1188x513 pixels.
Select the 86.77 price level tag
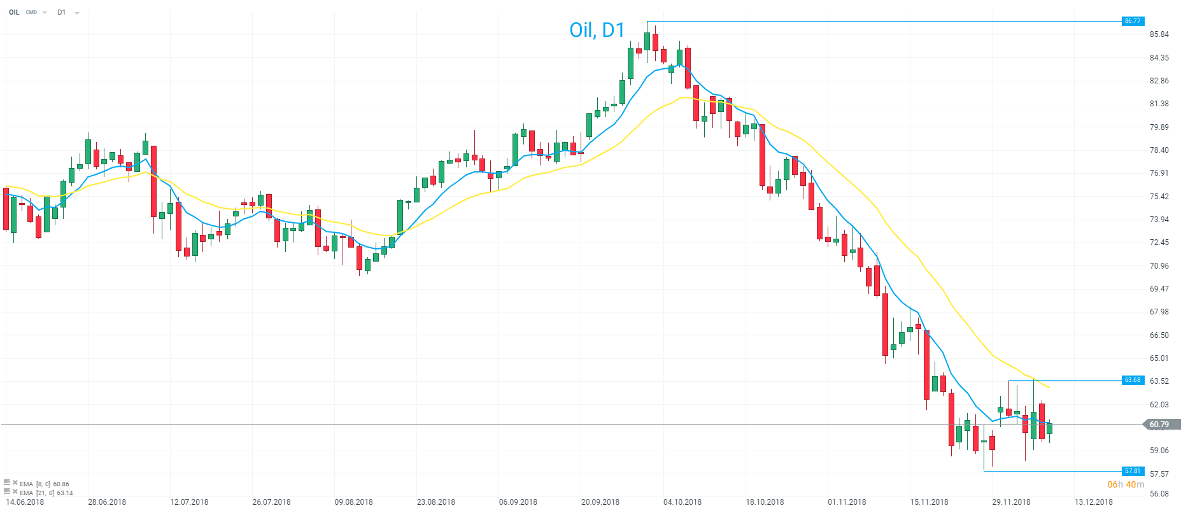tap(1133, 21)
